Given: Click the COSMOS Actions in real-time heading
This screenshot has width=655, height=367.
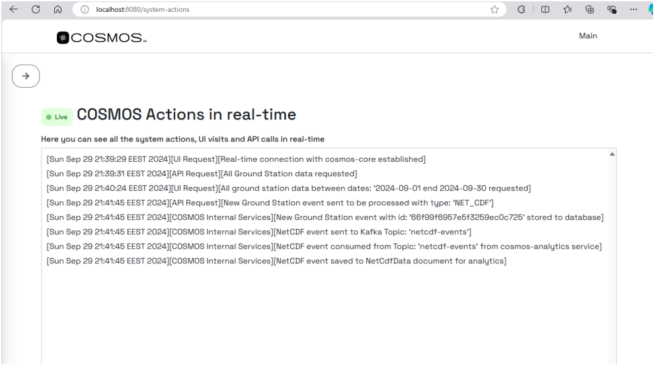Looking at the screenshot, I should click(186, 115).
